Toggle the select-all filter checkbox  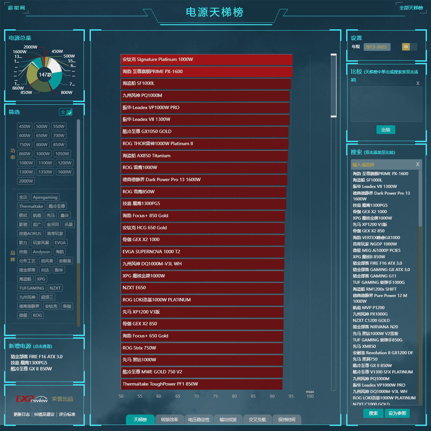[66, 112]
